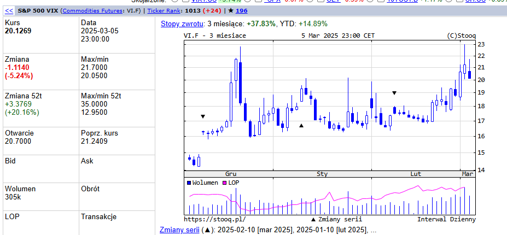Select the date 2025-03-05

tap(100, 31)
